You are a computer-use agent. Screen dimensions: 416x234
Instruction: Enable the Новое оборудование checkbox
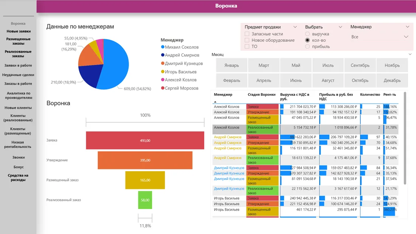(x=247, y=40)
